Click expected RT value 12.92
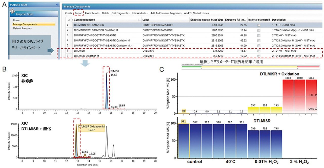This screenshot has height=168, width=324. point(243,55)
